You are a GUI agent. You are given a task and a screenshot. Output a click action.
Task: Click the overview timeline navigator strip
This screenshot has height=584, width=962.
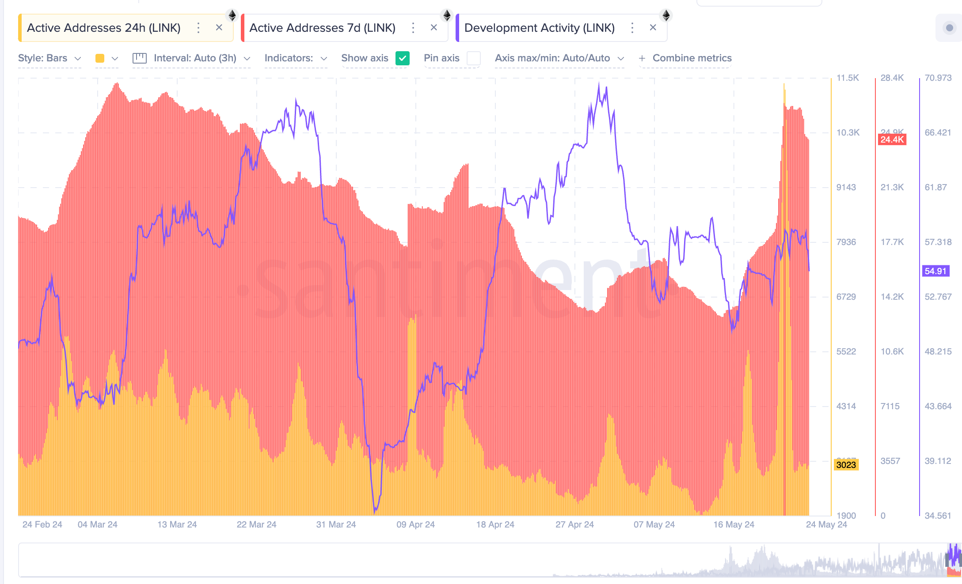tap(490, 560)
